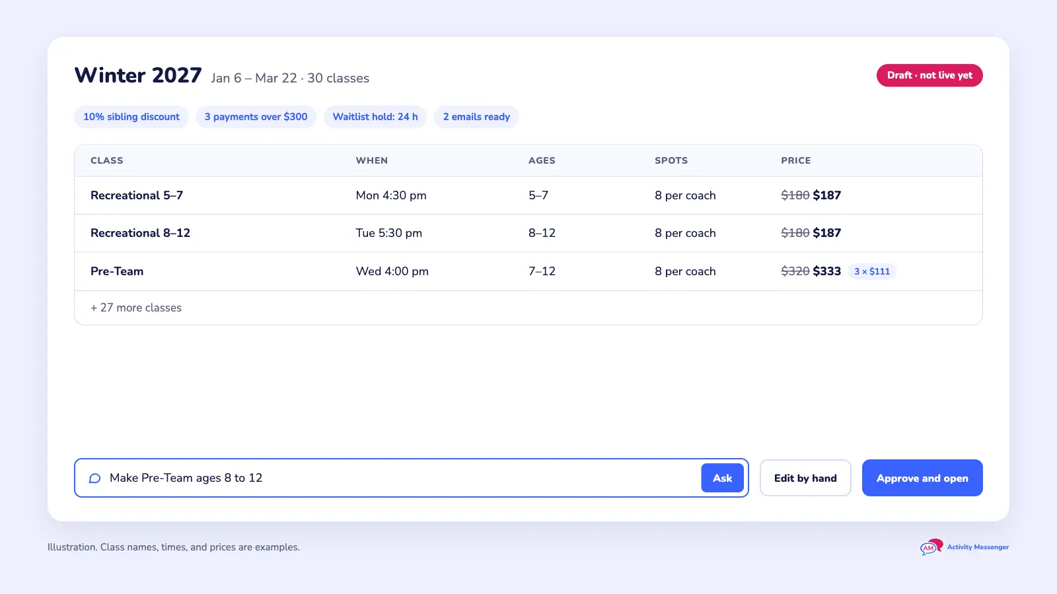Select the 3 payments over $300 chip
Image resolution: width=1057 pixels, height=594 pixels.
(256, 117)
